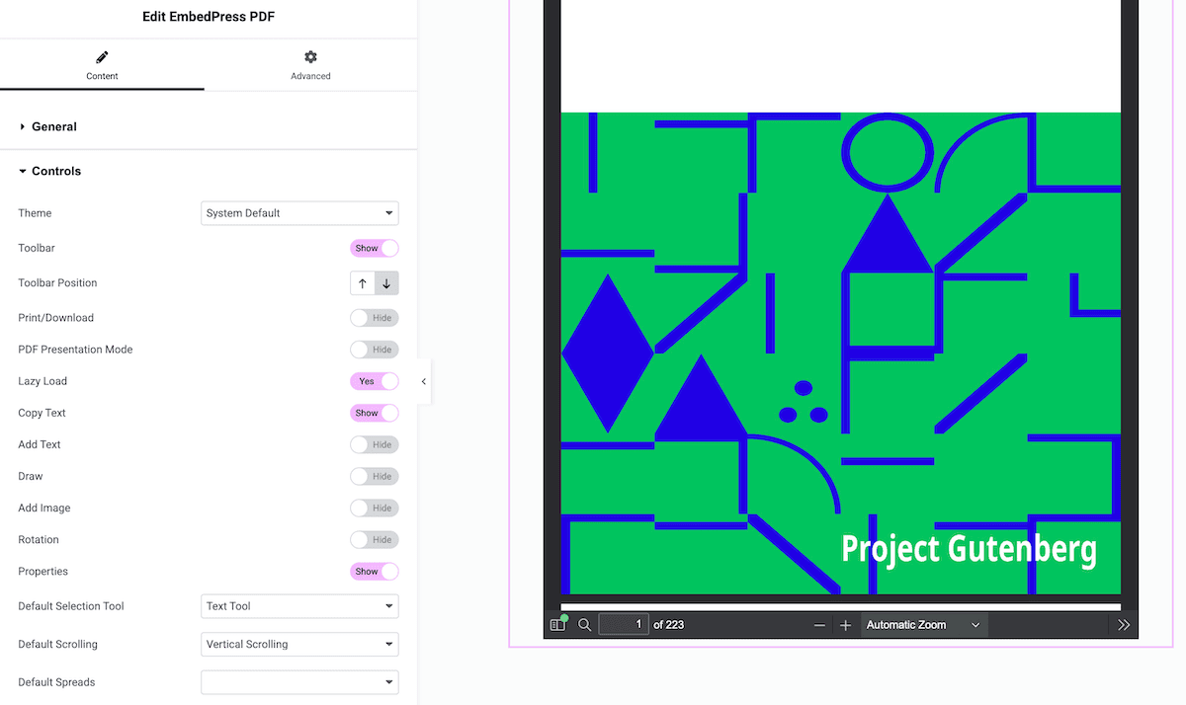Click the Edit EmbedPress PDF title
Viewport: 1186px width, 705px height.
point(209,17)
